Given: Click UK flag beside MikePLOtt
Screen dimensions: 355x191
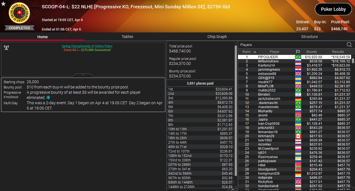Looking at the screenshot, I should tap(298, 86).
